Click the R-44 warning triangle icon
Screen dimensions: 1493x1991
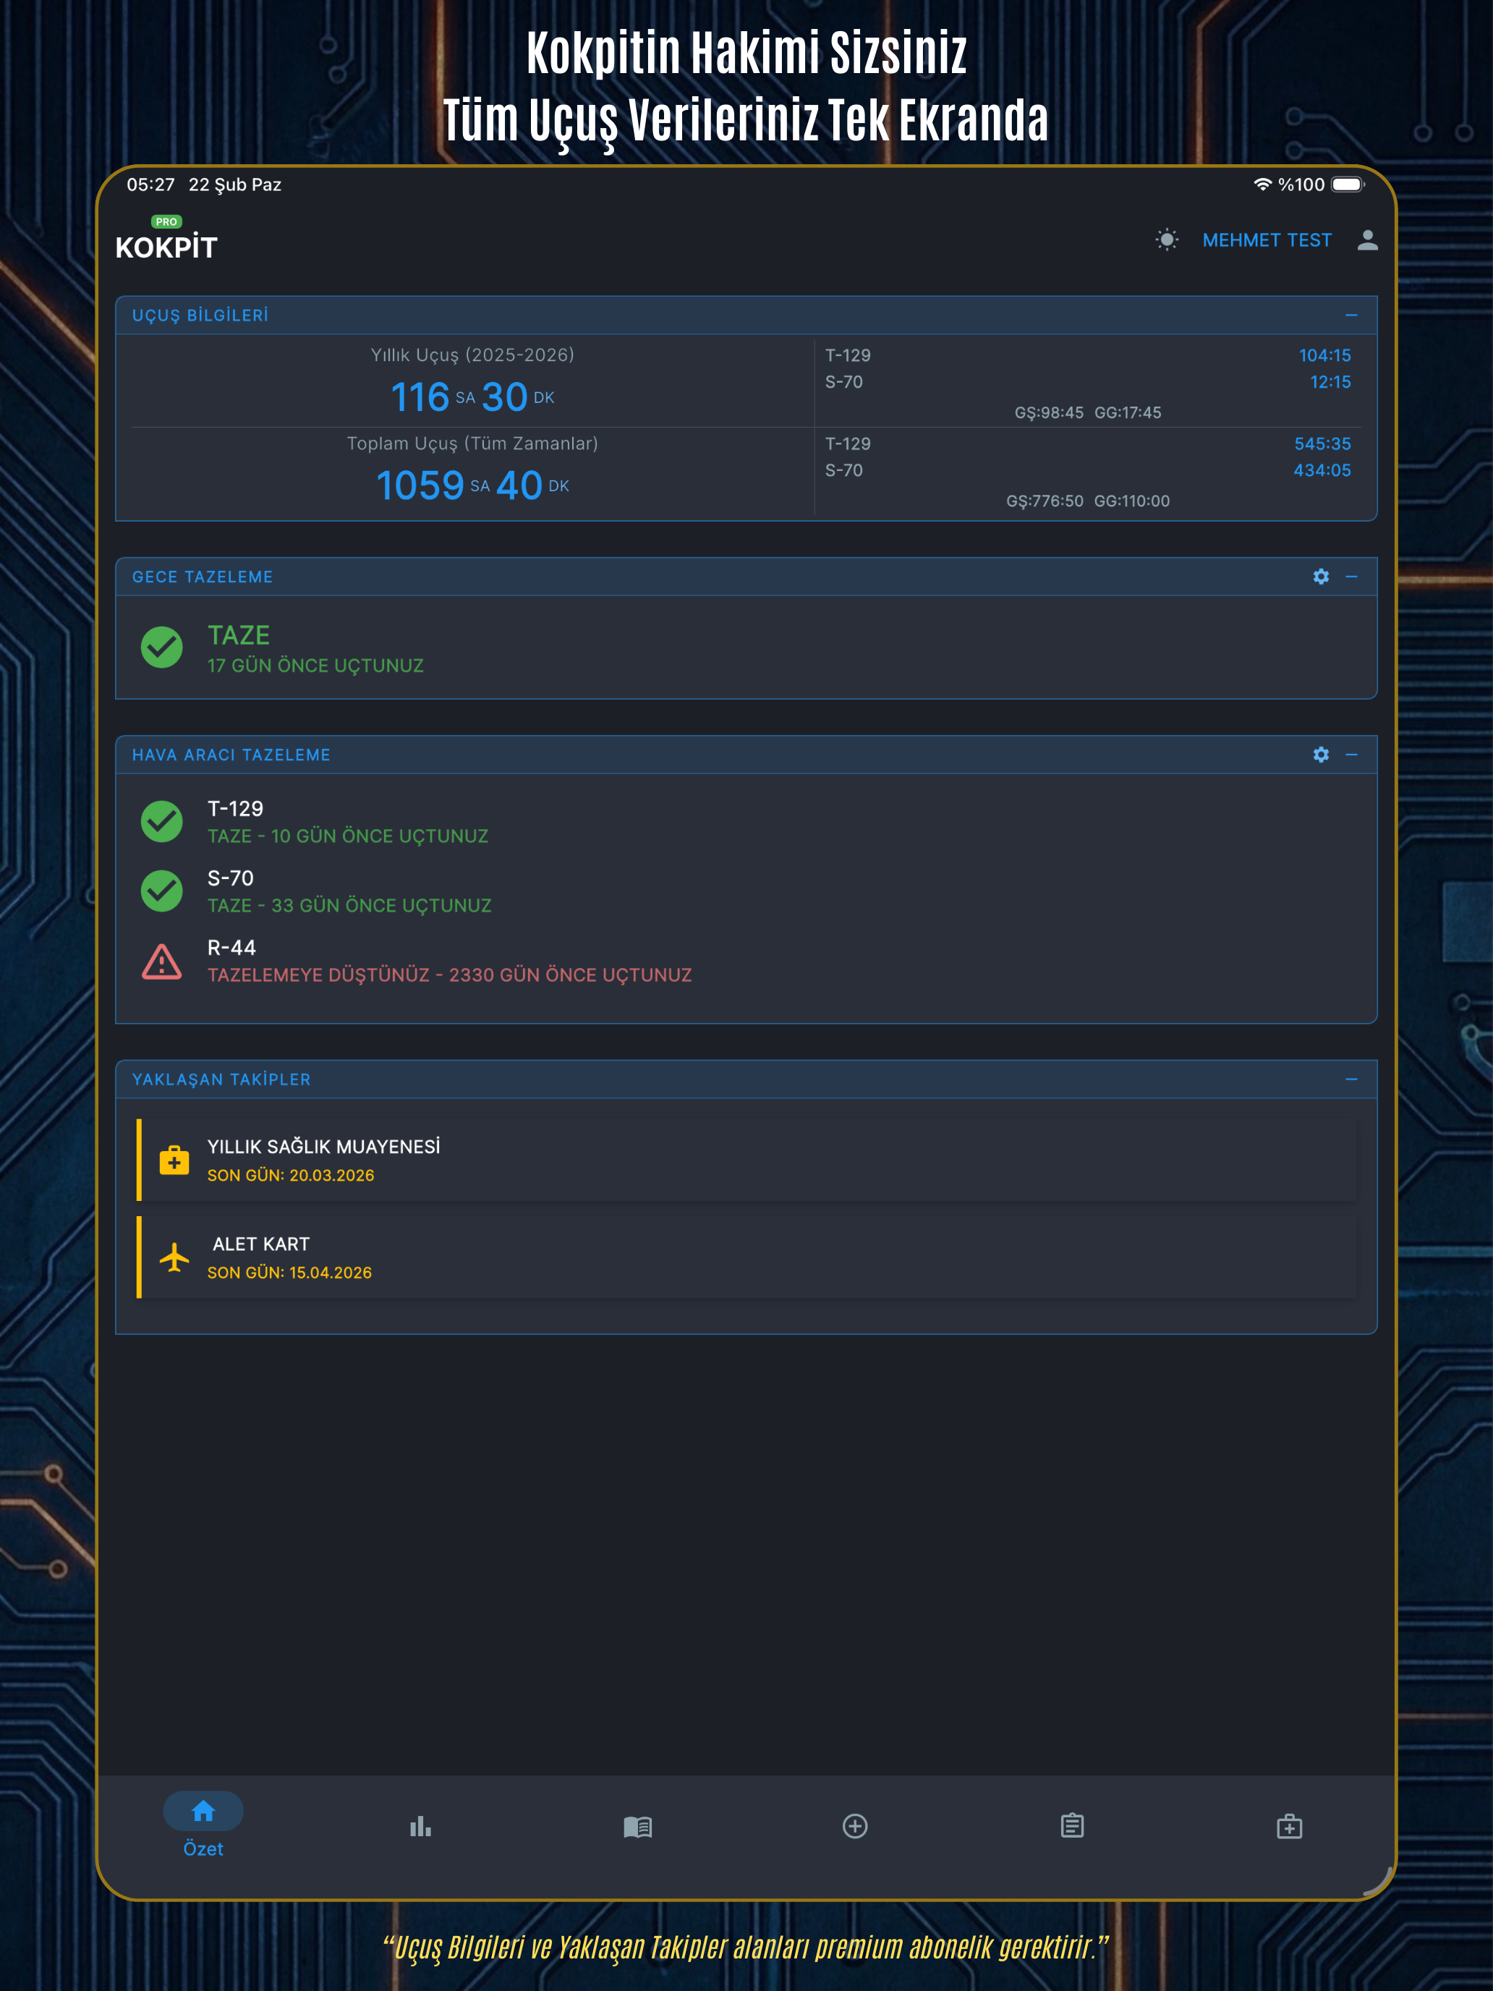(x=162, y=961)
